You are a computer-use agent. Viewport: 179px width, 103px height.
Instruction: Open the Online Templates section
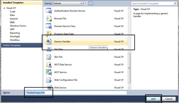click(22, 45)
